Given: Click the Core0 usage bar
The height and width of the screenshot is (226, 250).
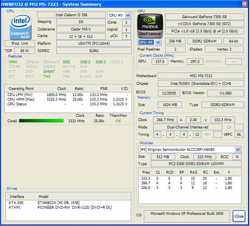Looking at the screenshot, I should 41,121.
